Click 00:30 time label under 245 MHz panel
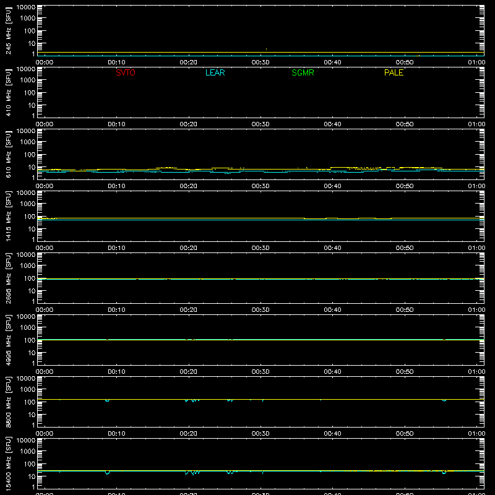The image size is (495, 495). [260, 62]
